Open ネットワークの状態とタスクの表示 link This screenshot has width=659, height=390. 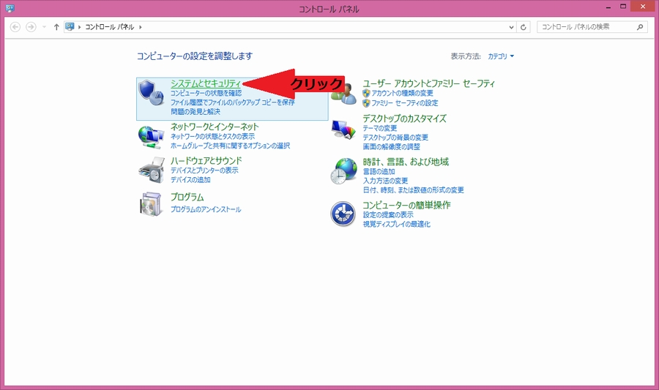(212, 136)
